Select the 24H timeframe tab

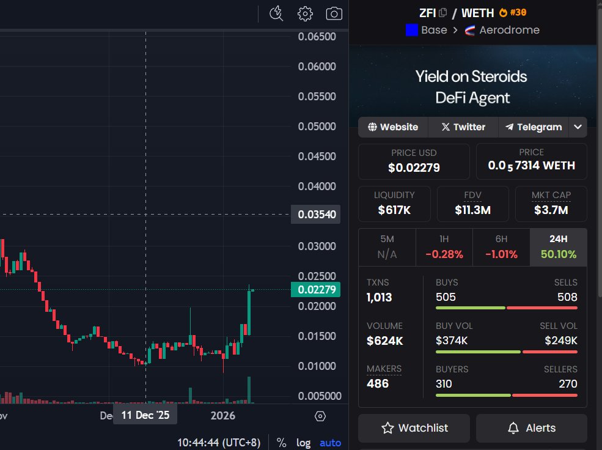[x=558, y=247]
